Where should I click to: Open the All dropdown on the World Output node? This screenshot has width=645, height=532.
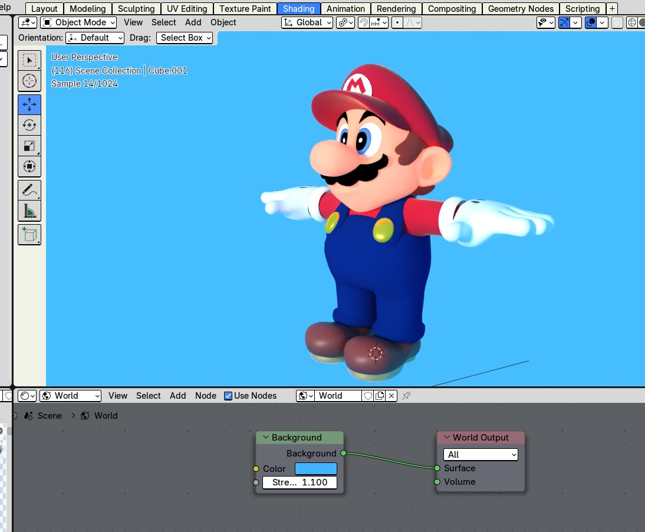click(480, 455)
